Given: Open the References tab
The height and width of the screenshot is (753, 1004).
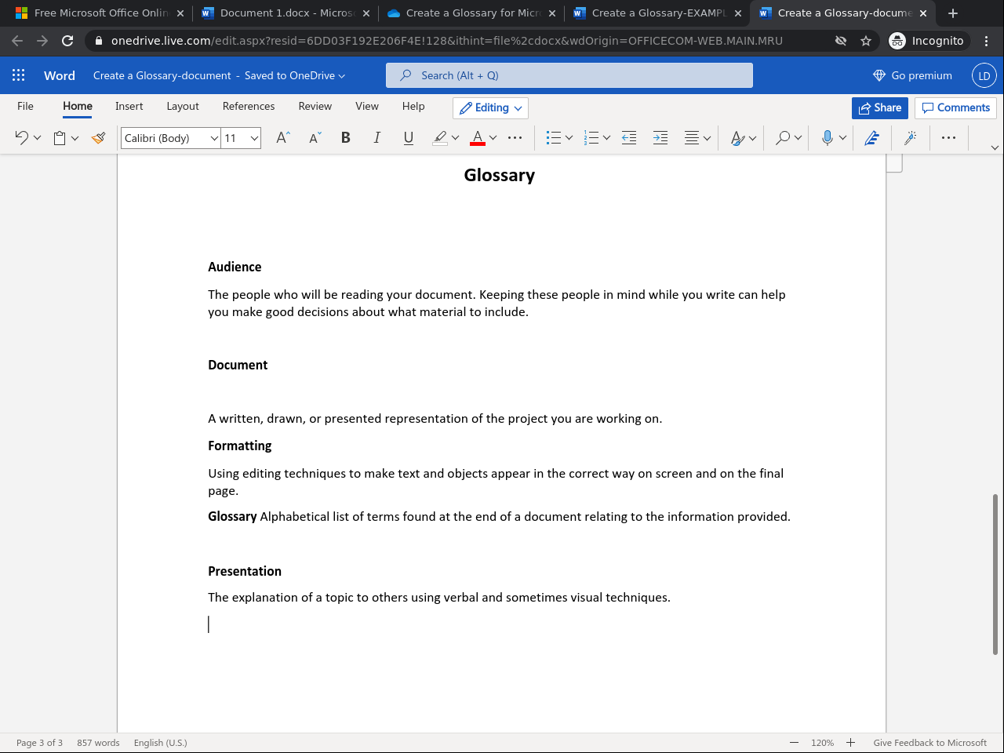Looking at the screenshot, I should pyautogui.click(x=249, y=107).
